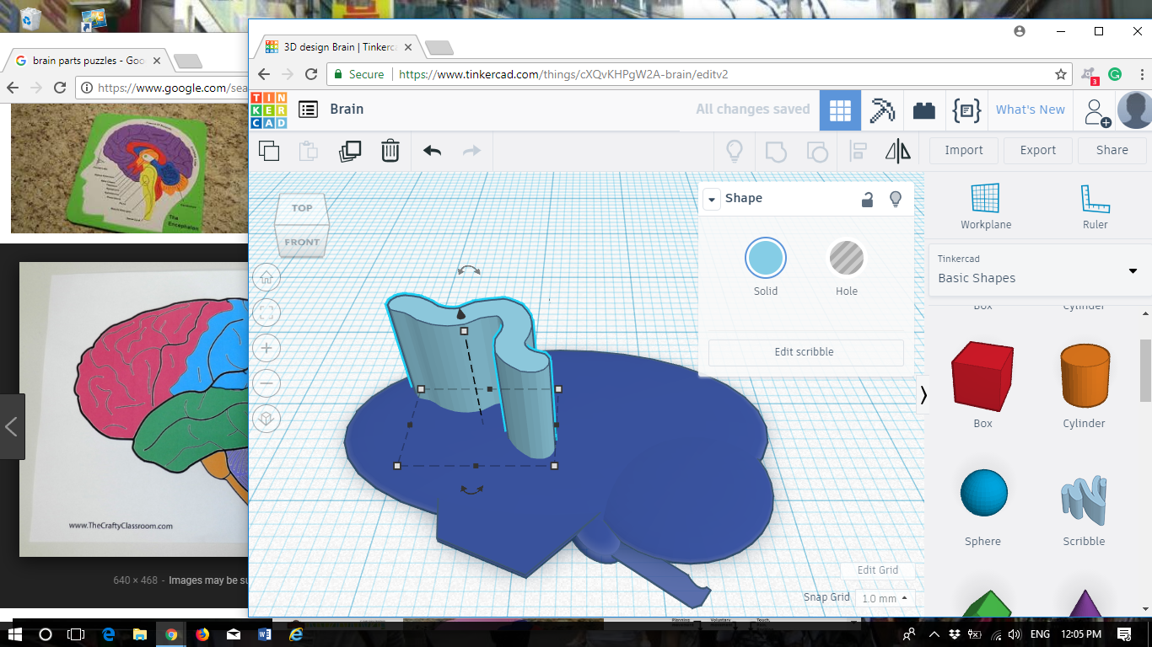Click the Paste tool icon
This screenshot has height=647, width=1152.
tap(309, 151)
